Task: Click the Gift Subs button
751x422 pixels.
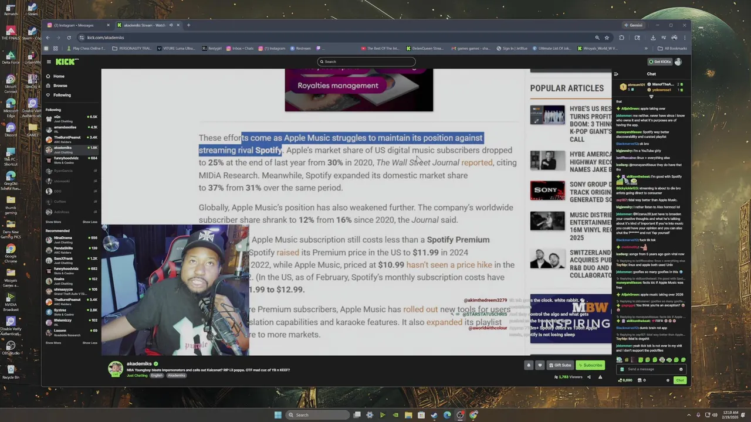Action: click(x=560, y=365)
